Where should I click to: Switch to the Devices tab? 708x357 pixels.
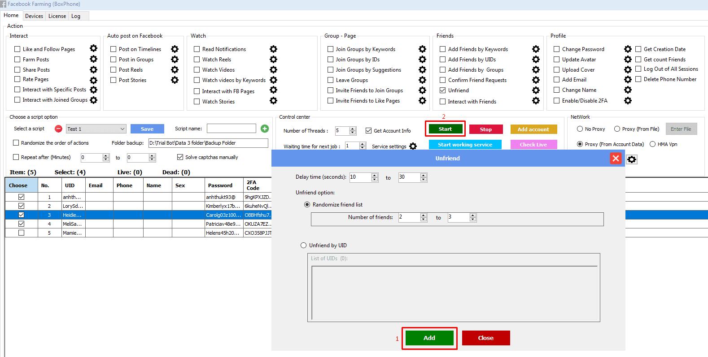[x=34, y=16]
